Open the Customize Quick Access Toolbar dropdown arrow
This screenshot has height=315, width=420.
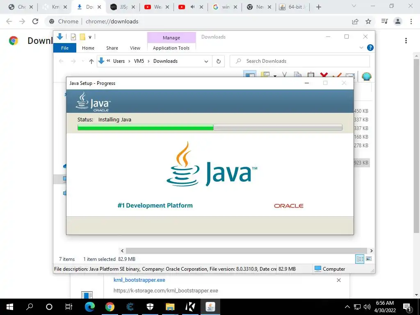click(90, 37)
